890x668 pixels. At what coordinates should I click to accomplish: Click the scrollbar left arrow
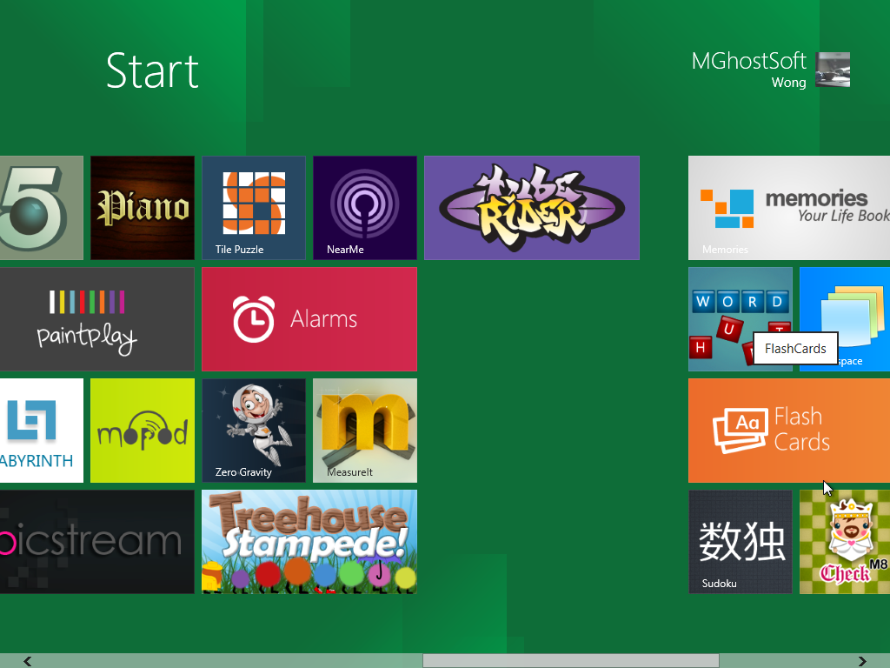point(28,661)
